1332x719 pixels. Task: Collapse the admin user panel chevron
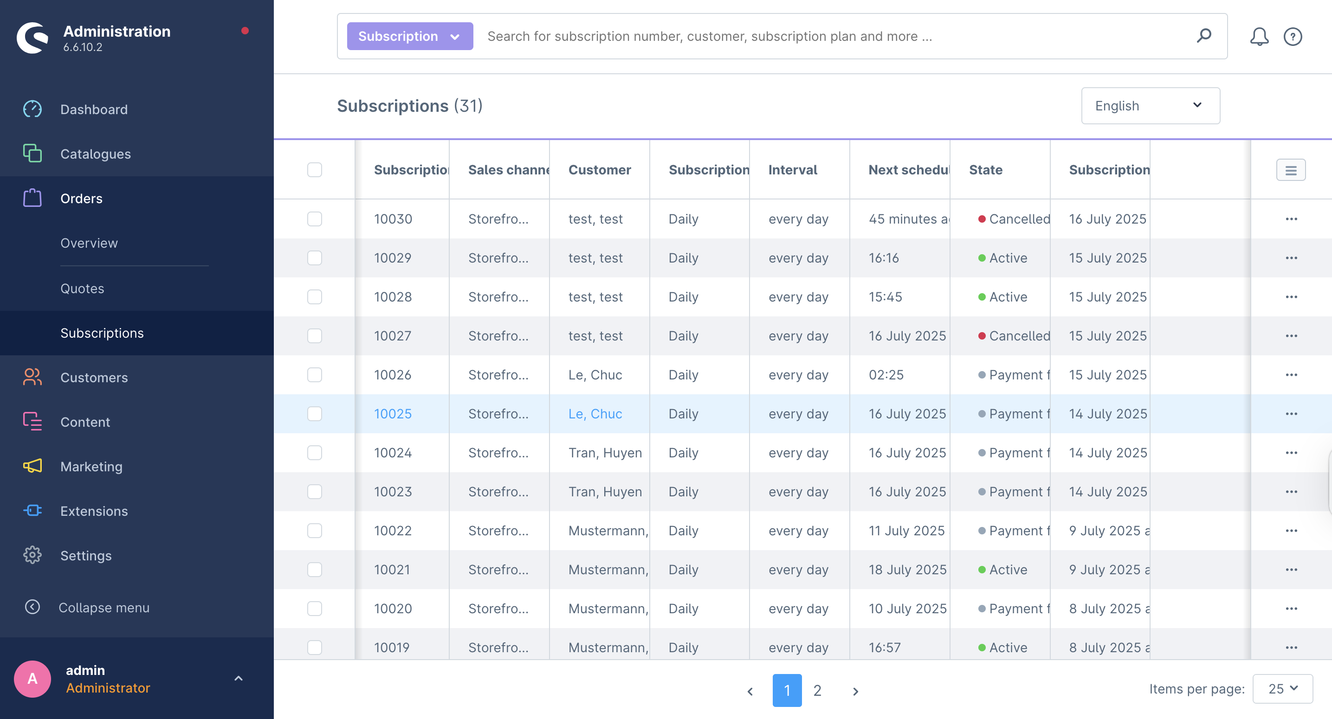point(239,678)
